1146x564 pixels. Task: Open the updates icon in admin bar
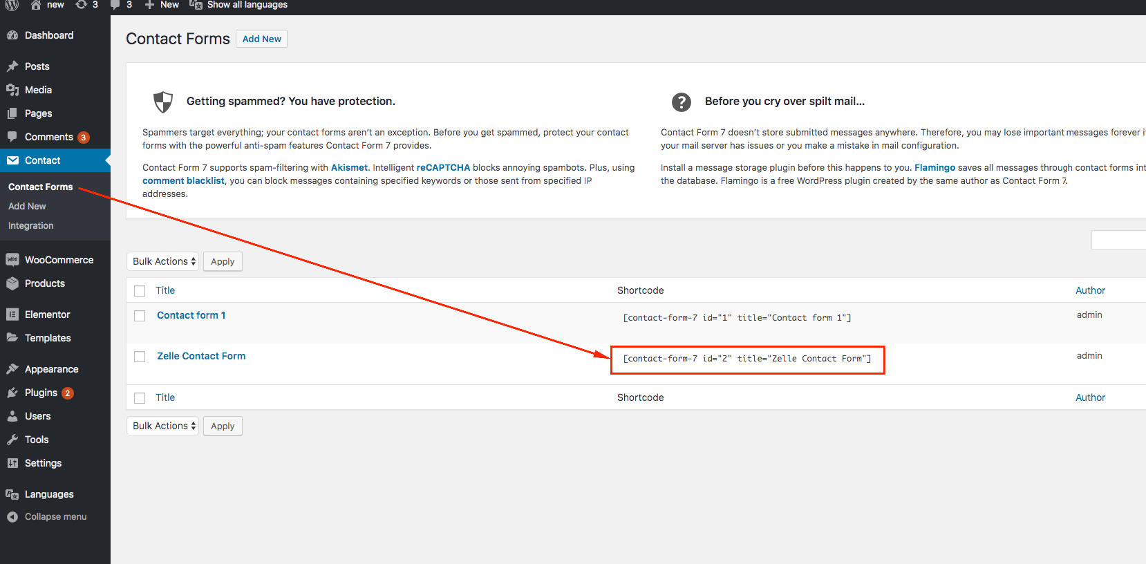81,5
